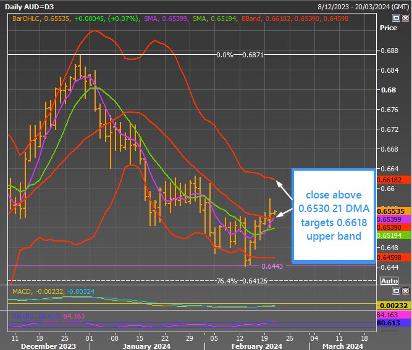This screenshot has height=350, width=412.
Task: Click the purple 0.65399 SMA price tag
Action: pyautogui.click(x=393, y=219)
